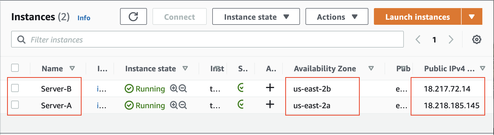Toggle the select-all instances checkbox
The height and width of the screenshot is (135, 494).
[x=15, y=68]
